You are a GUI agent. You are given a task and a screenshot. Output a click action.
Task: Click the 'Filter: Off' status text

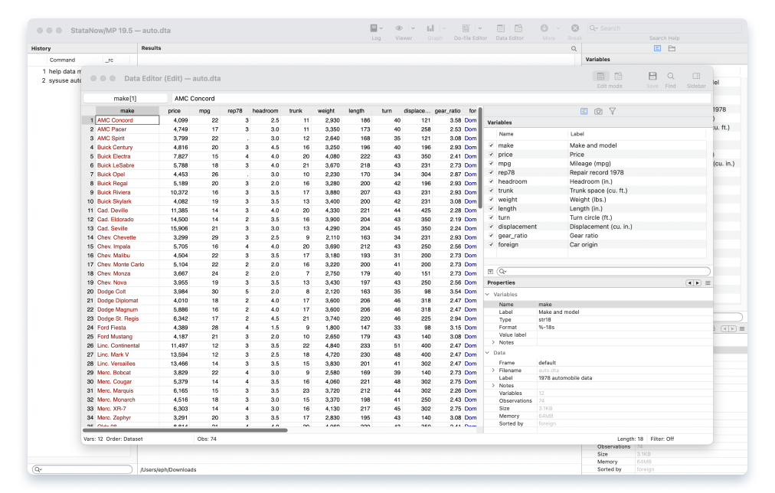(x=662, y=439)
